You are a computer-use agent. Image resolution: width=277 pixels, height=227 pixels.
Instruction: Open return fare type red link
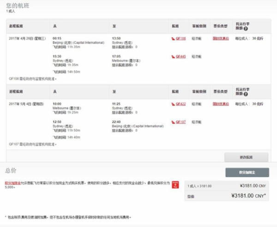click(221, 104)
